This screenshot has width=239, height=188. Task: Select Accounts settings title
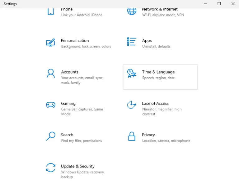[x=70, y=72]
